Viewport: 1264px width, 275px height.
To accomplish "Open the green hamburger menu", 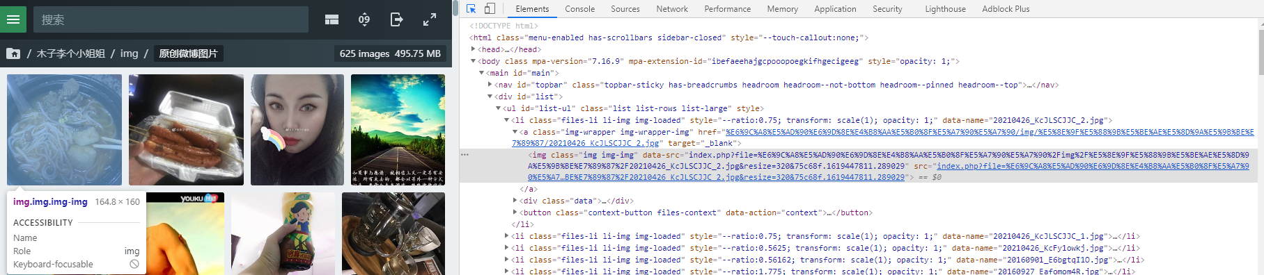I will pyautogui.click(x=13, y=19).
